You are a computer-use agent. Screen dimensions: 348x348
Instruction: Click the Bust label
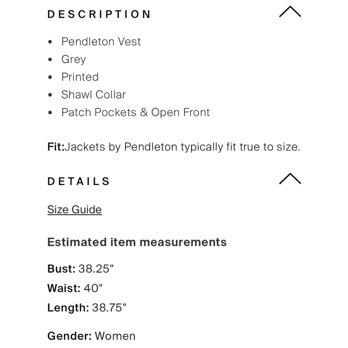pyautogui.click(x=61, y=269)
